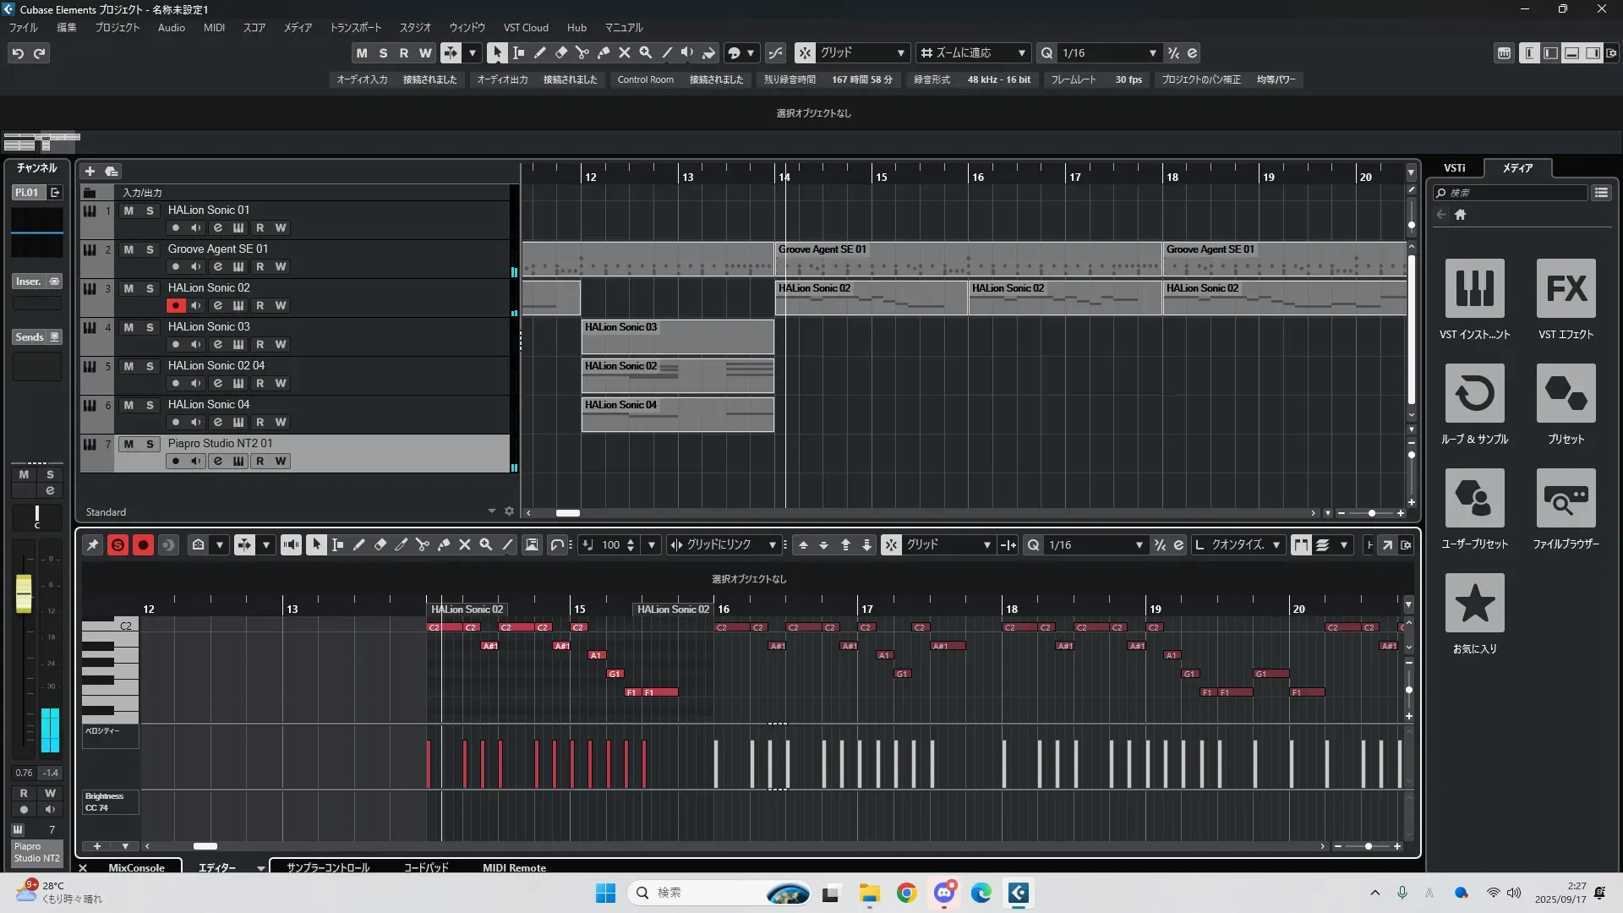1623x913 pixels.
Task: Open the main toolbar 1/16 quantize dropdown
Action: pyautogui.click(x=1152, y=53)
